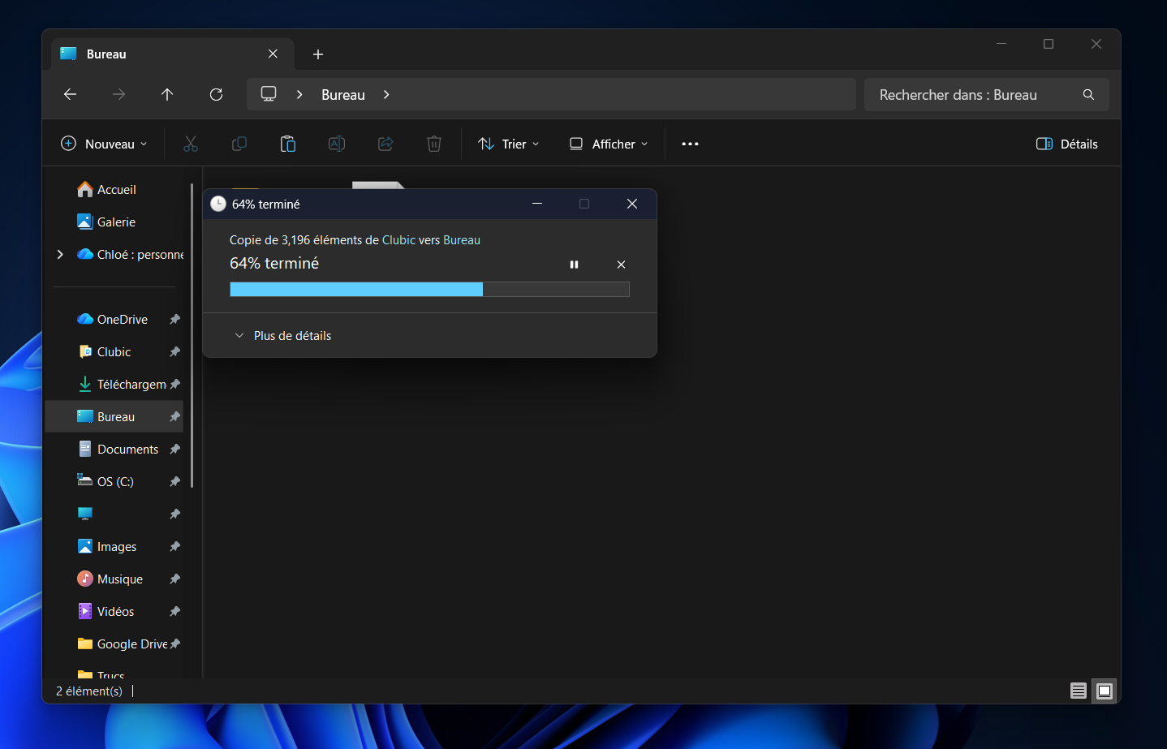Open the three-dots more options menu
Screen dimensions: 1167x749
(x=690, y=144)
